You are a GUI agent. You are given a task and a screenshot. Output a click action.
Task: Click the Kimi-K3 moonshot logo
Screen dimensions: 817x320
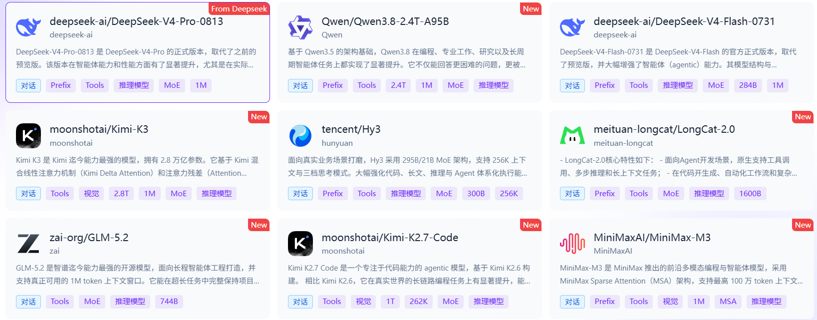coord(28,136)
